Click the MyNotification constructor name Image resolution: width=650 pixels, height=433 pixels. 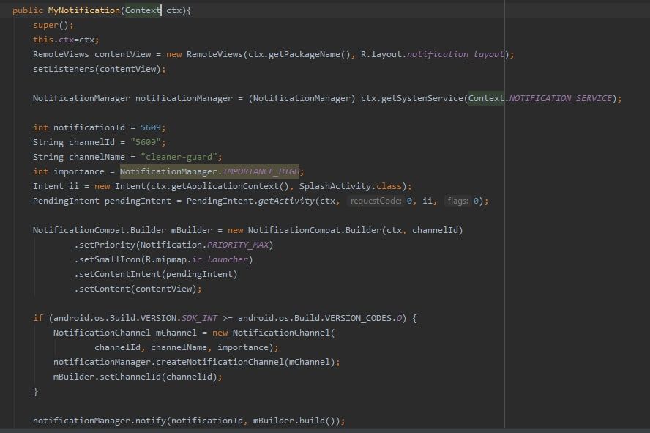(83, 10)
